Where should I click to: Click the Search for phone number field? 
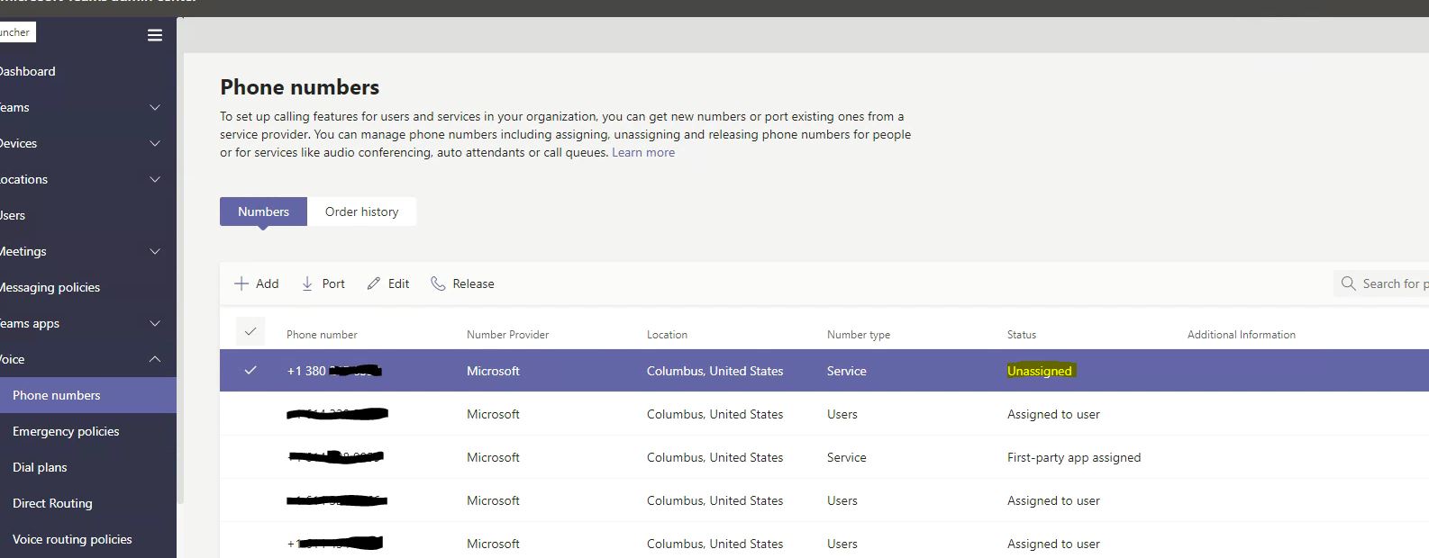pos(1381,283)
